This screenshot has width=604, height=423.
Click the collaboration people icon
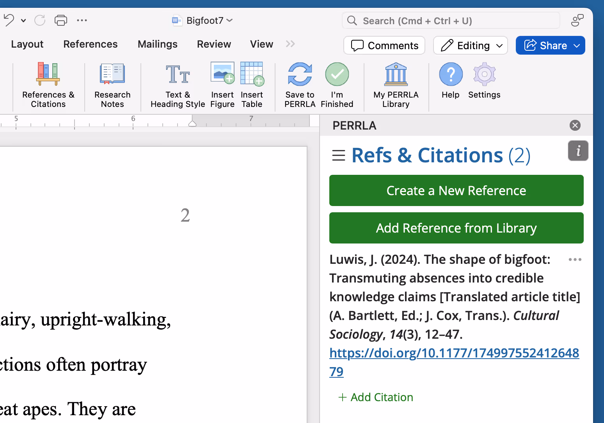click(577, 20)
